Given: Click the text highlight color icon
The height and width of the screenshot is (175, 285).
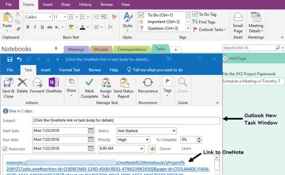Looking at the screenshot, I should [71, 27].
